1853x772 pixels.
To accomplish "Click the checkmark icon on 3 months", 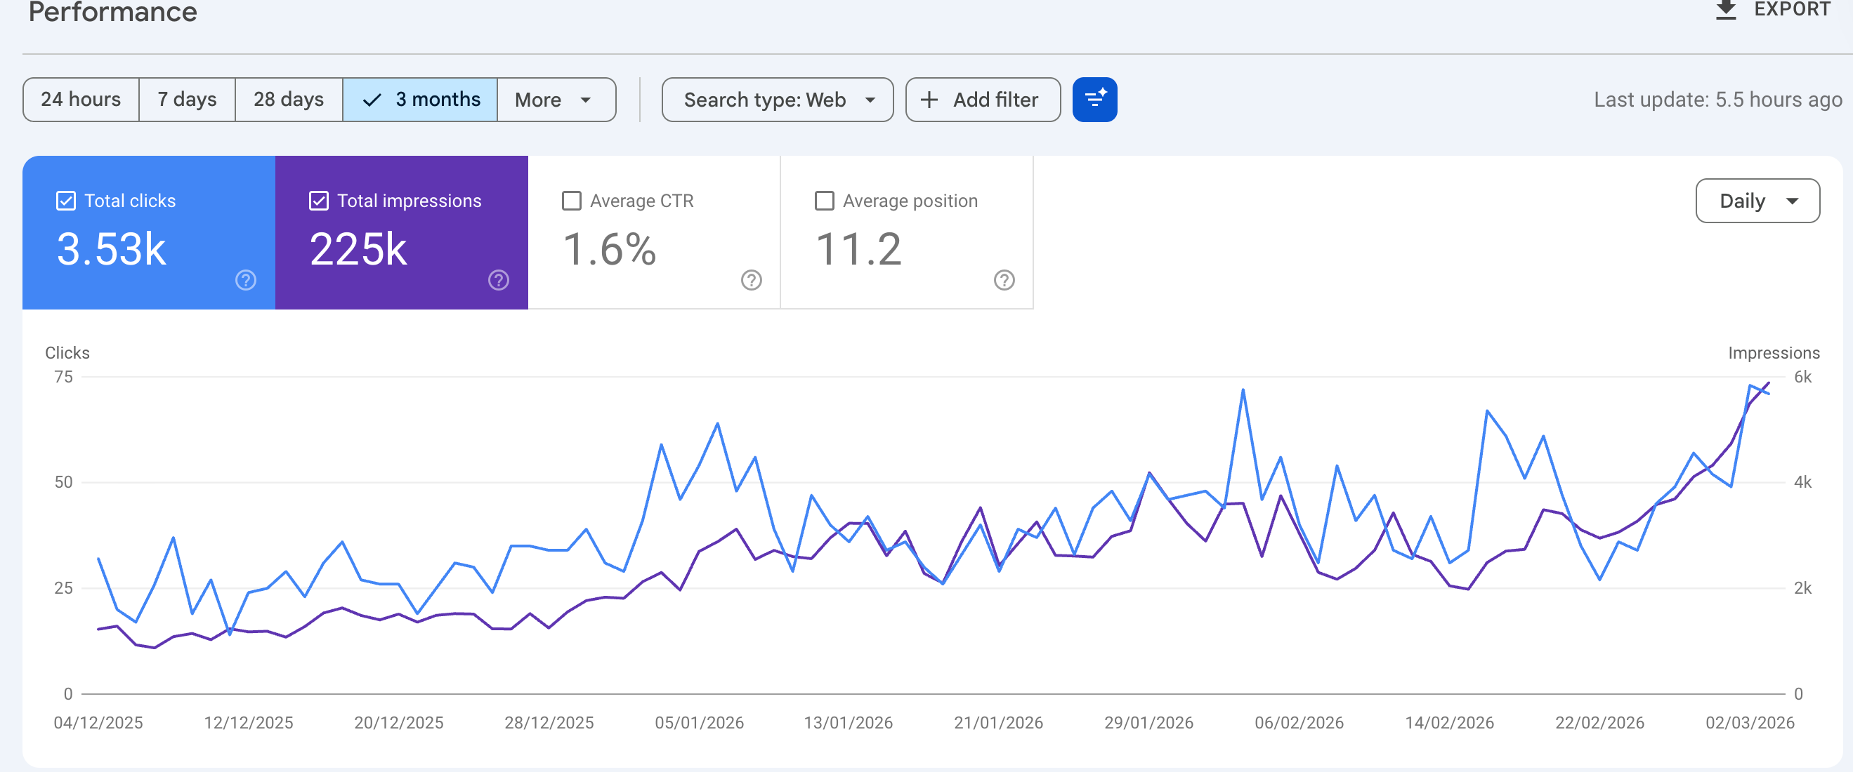I will point(371,100).
